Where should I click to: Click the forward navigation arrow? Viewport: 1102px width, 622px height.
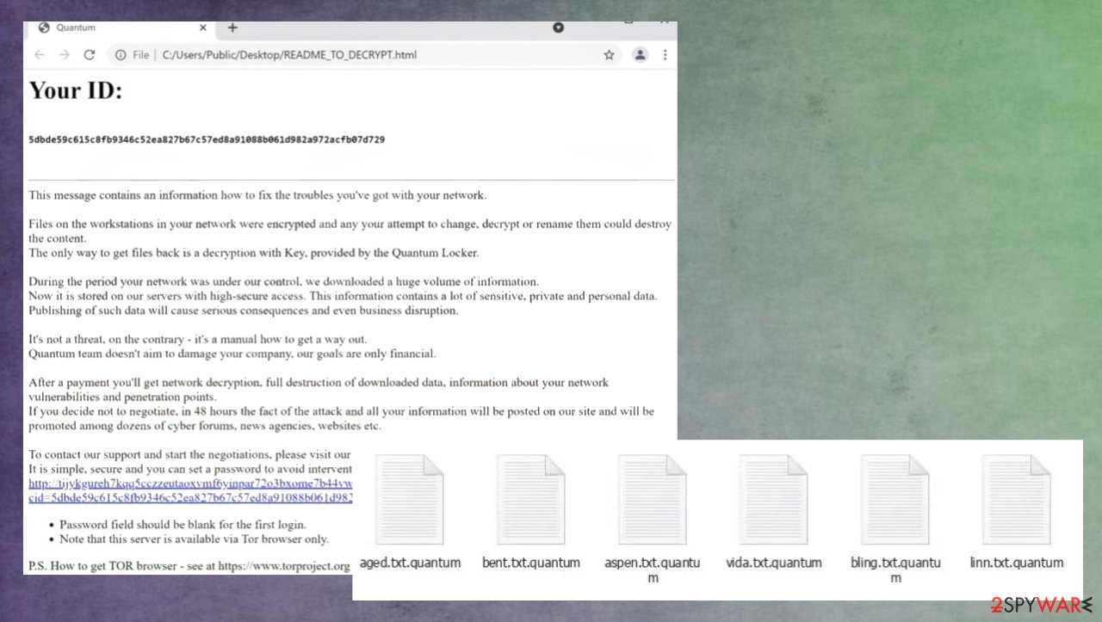pyautogui.click(x=64, y=54)
